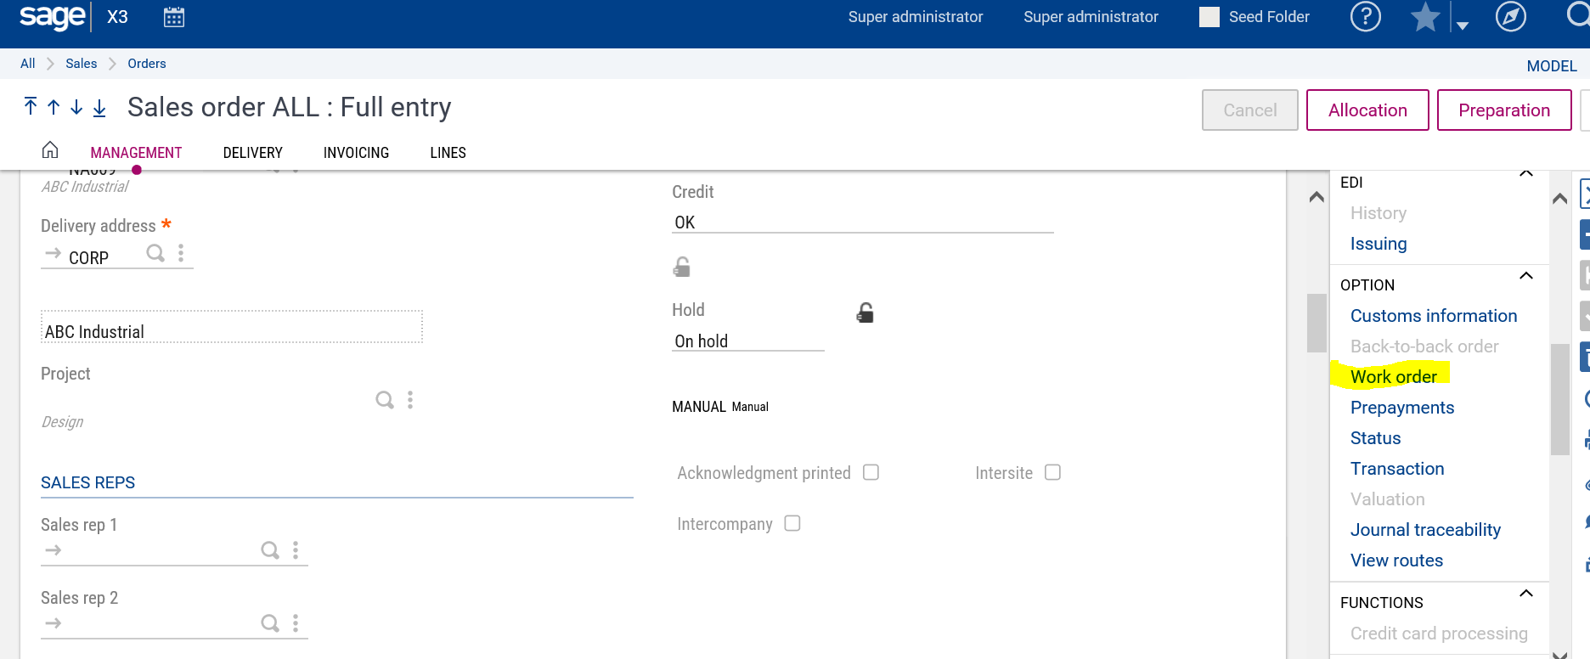Jump to first record arrow
This screenshot has width=1590, height=659.
click(x=31, y=106)
